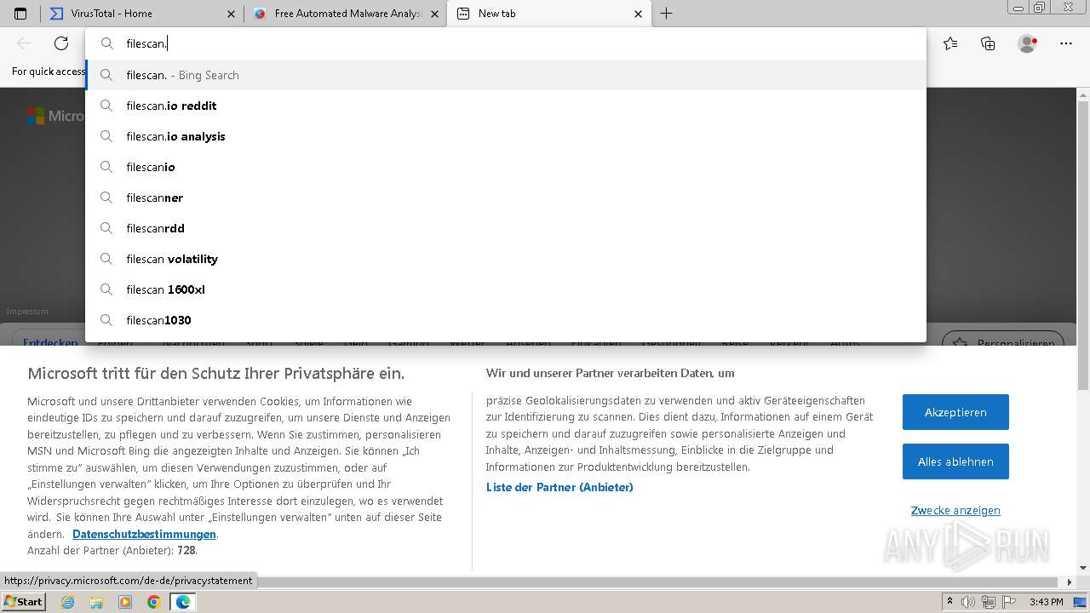Open the Datenschutzbestimmungen link
Screen dimensions: 1090x613
tap(144, 534)
